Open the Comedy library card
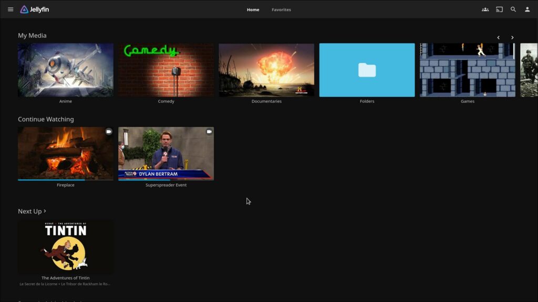The image size is (538, 302). click(x=166, y=70)
